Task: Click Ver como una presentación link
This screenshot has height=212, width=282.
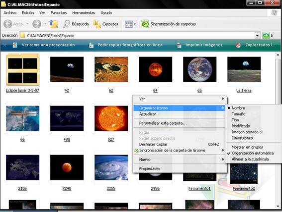Action: [x=48, y=45]
